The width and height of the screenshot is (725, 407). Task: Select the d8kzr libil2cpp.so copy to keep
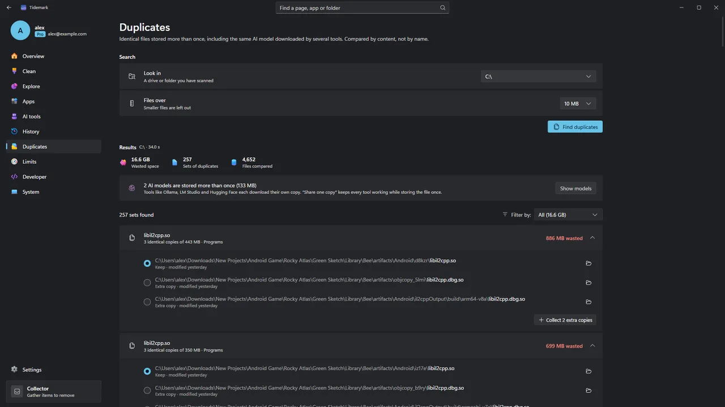[147, 263]
